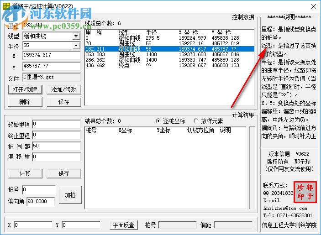Screen dimensions: 321x235
Task: Click the 加桩 button
Action: (70, 195)
